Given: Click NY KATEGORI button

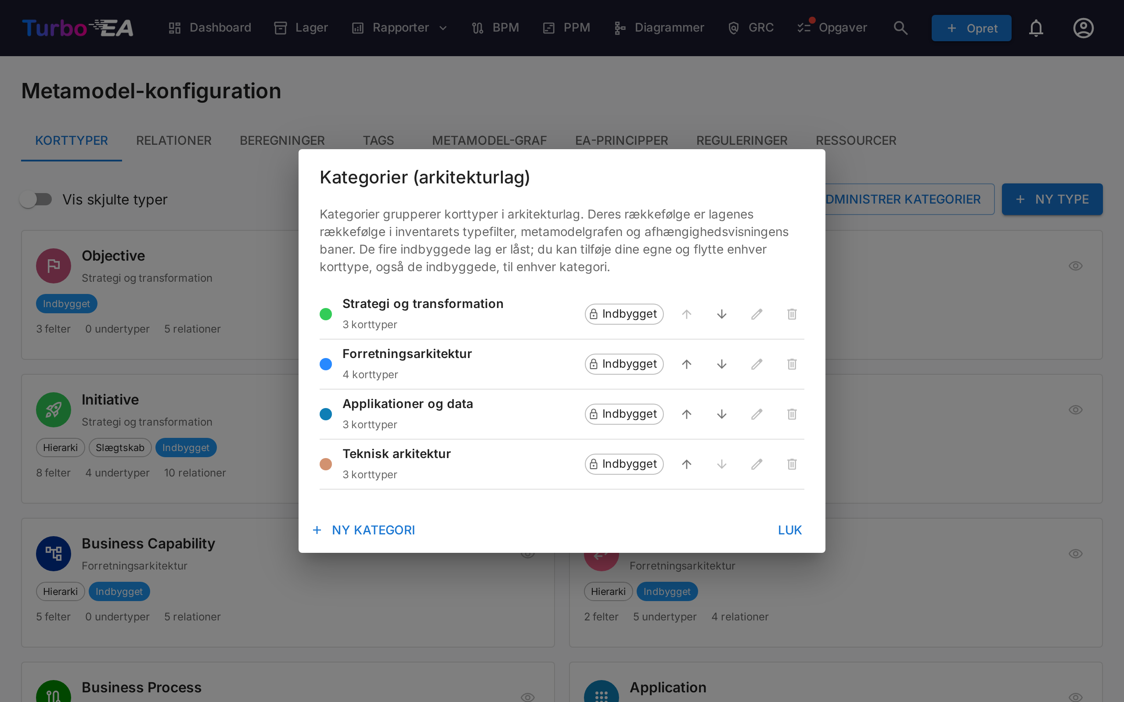Looking at the screenshot, I should pos(364,530).
